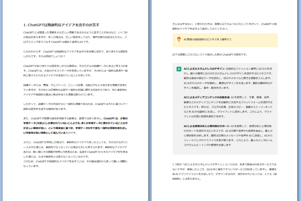Screen dimensions: 301x201
Task: Click the line starting "したがって、訓練データの内容が"
Action: pos(76,104)
